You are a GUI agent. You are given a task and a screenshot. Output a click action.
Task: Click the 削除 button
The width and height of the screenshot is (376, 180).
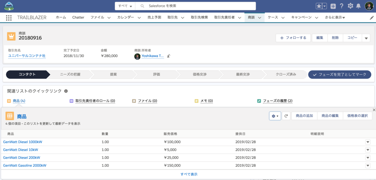point(335,38)
